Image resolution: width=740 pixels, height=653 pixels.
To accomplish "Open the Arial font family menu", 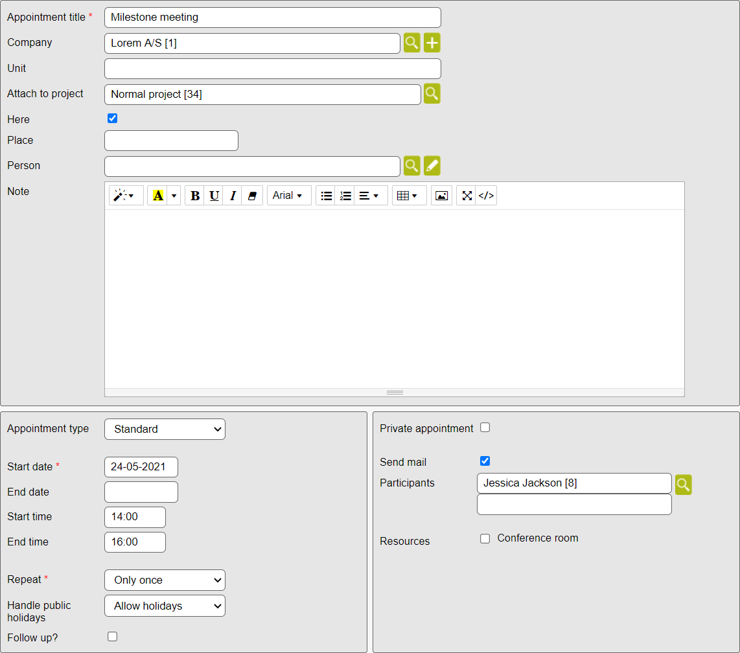I will [x=288, y=196].
